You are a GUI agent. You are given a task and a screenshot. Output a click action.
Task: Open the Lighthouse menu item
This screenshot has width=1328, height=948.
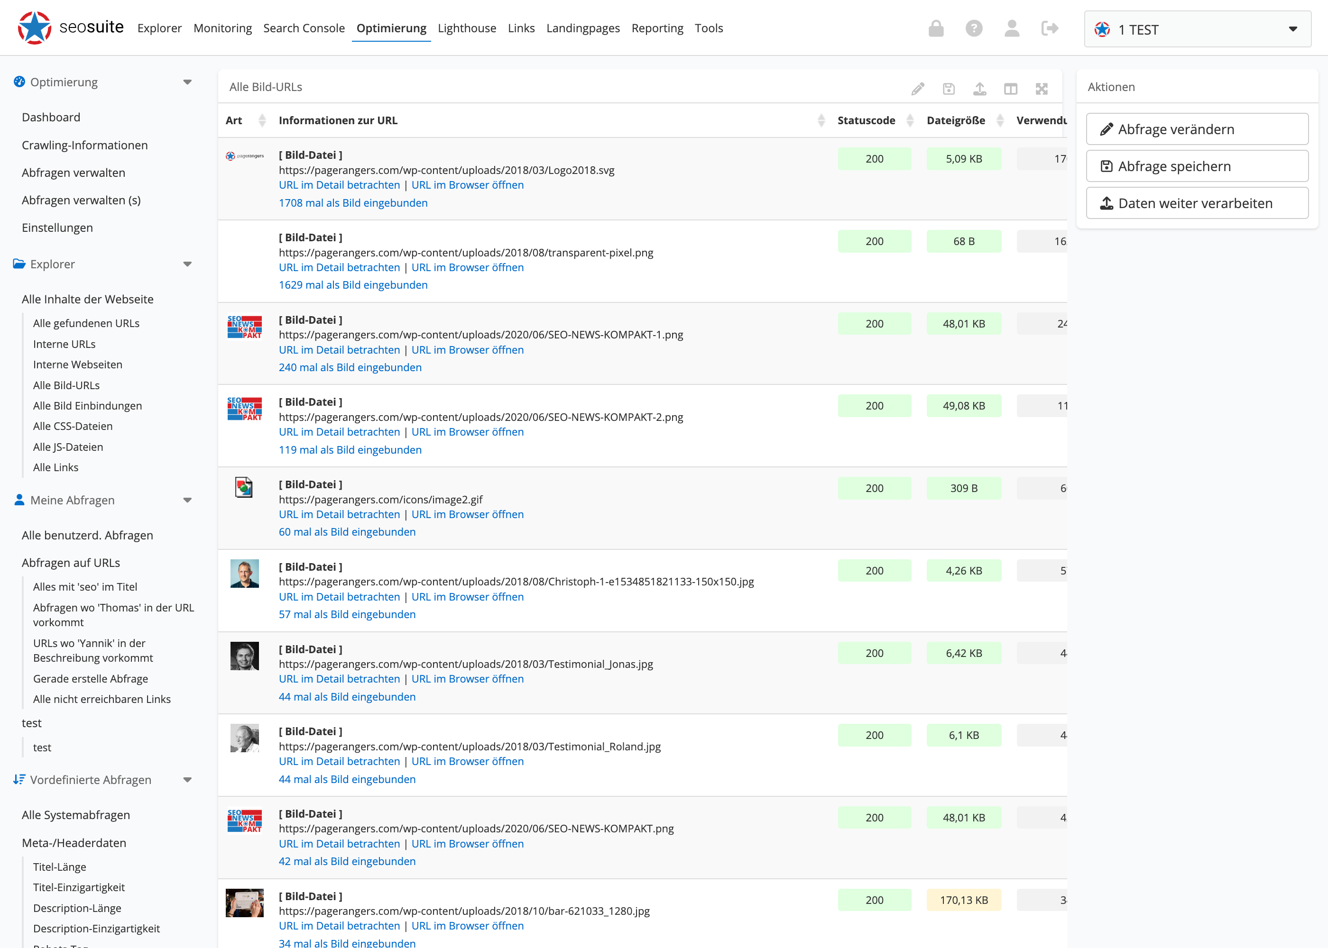467,28
